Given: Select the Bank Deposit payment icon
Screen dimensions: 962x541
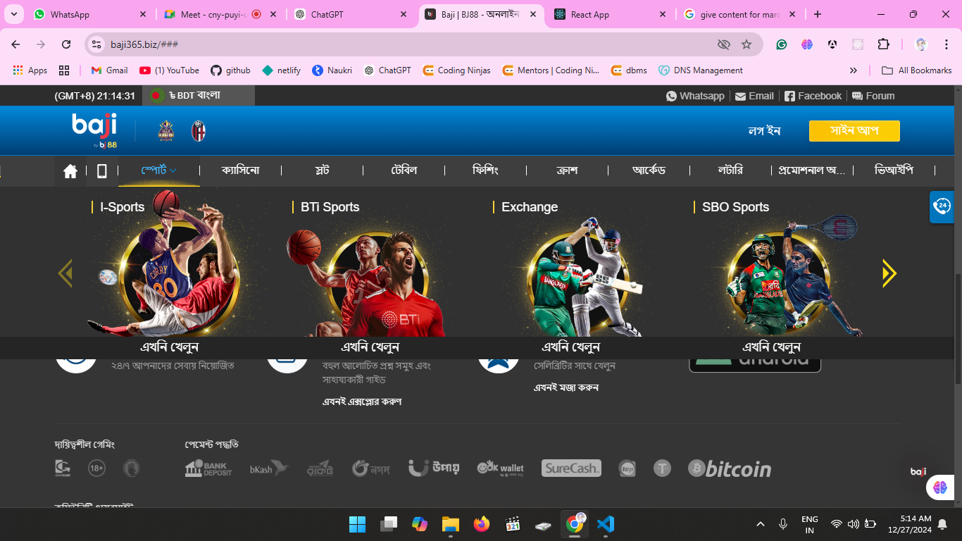Looking at the screenshot, I should (x=208, y=468).
